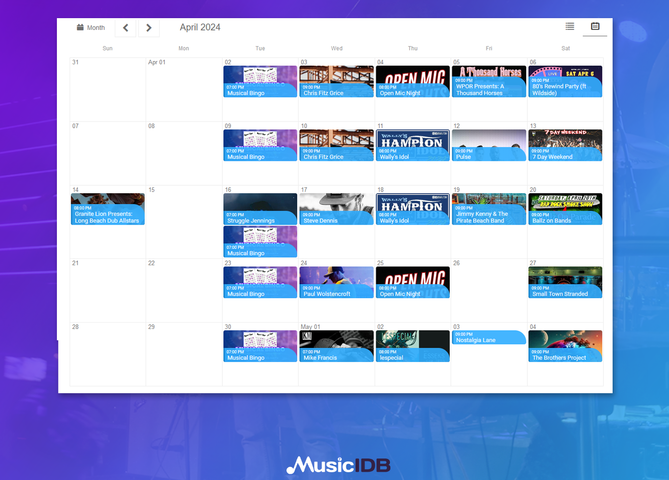669x480 pixels.
Task: Open Musical Bingo event on April 16
Action: [260, 242]
